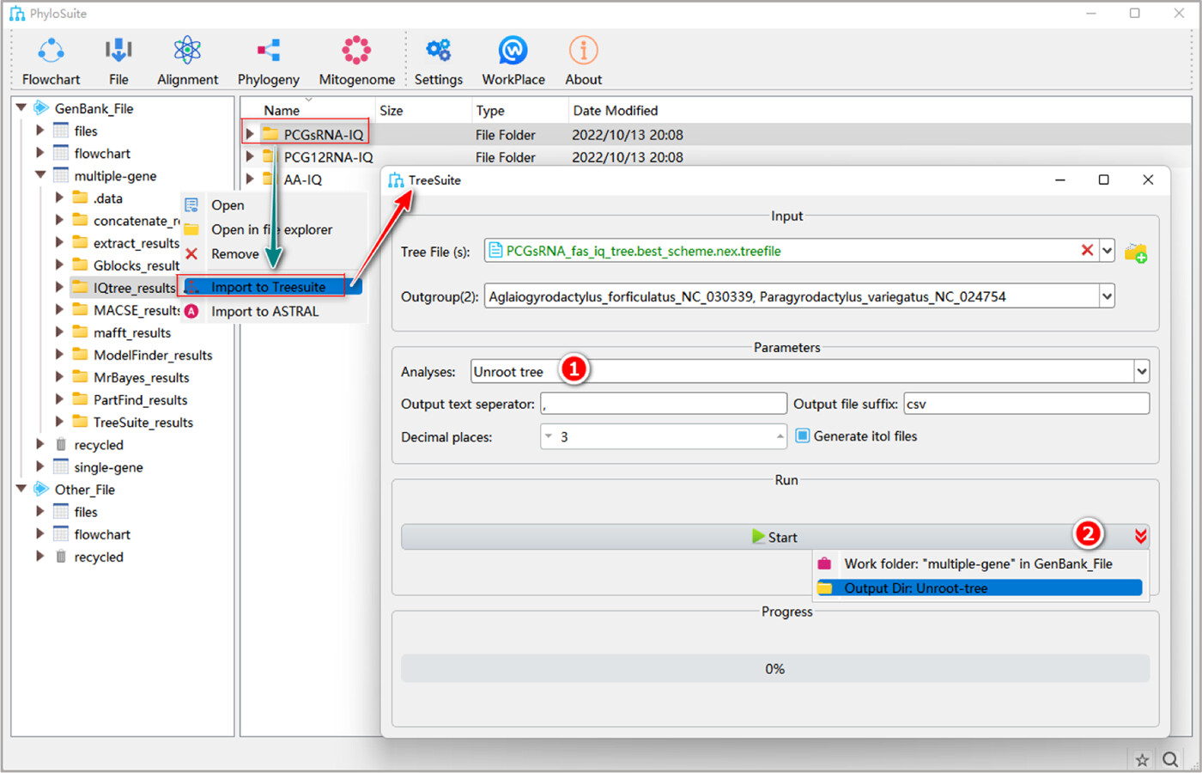Select the Gblocks_results folder
This screenshot has width=1202, height=773.
[136, 265]
